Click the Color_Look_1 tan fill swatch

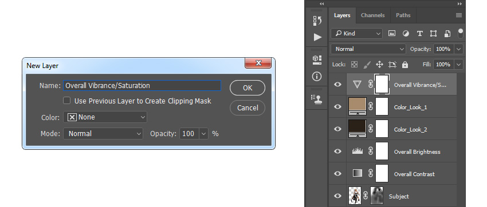[358, 106]
